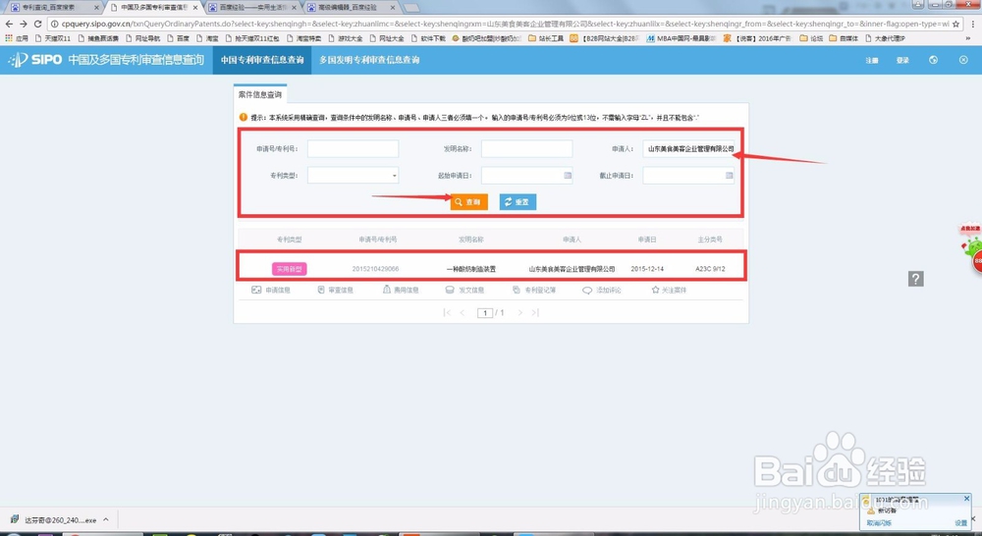The image size is (982, 536).
Task: Click application number 2015210429066
Action: [375, 269]
